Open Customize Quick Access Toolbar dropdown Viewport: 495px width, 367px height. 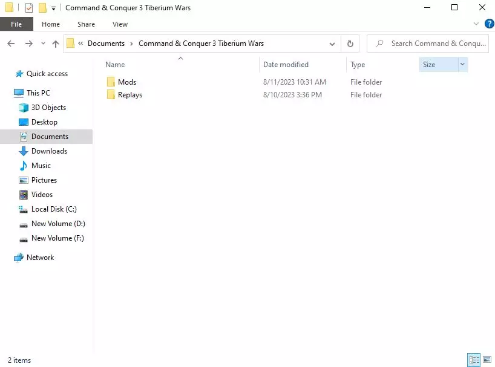tap(53, 8)
